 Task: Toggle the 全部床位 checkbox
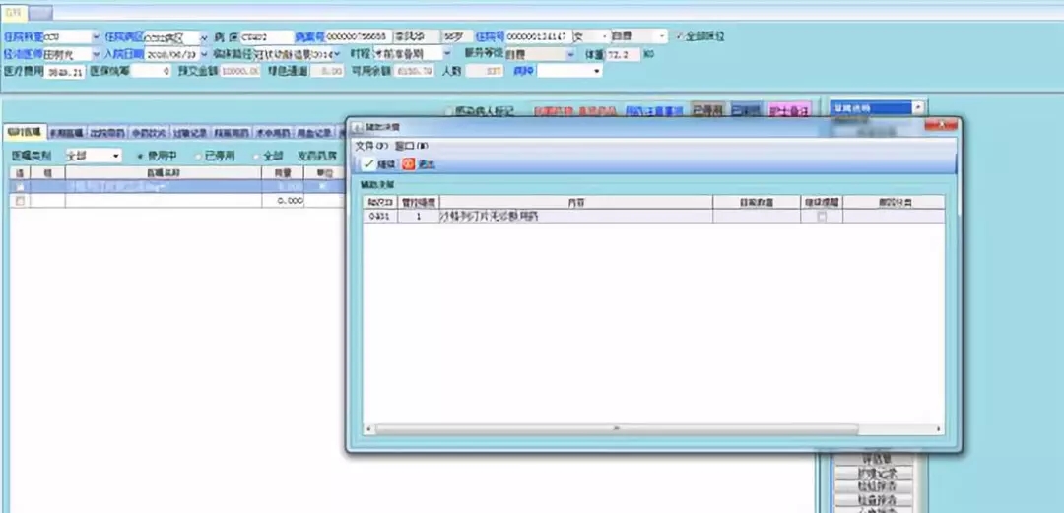[679, 35]
